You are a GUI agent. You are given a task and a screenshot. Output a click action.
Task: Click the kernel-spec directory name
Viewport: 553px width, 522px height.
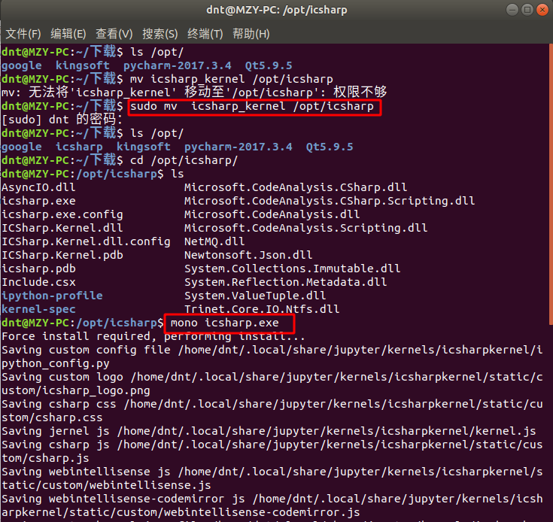38,309
